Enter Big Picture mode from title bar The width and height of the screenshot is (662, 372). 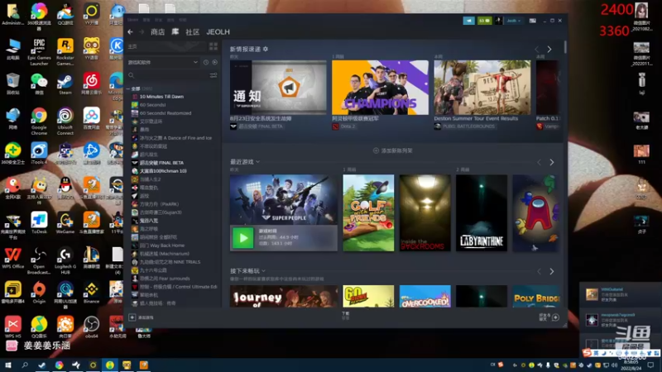533,20
